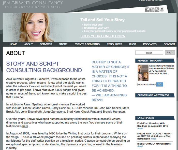
Task: Click the GO newsletter button
Action: (x=160, y=84)
